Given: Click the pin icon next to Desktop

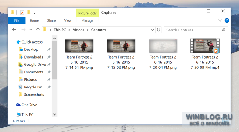Looking at the screenshot, I should pos(49,49).
